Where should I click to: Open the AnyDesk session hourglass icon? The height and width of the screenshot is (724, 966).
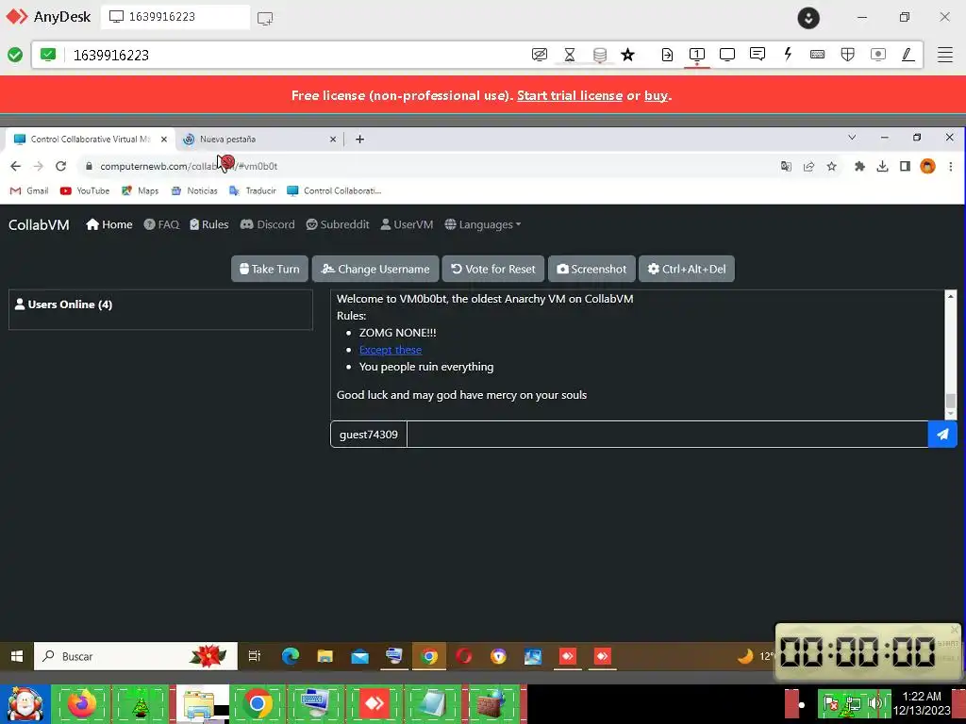[x=569, y=55]
